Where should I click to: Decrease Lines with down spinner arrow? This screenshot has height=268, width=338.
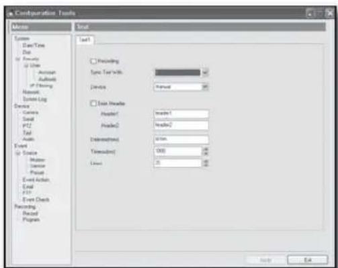coord(206,165)
